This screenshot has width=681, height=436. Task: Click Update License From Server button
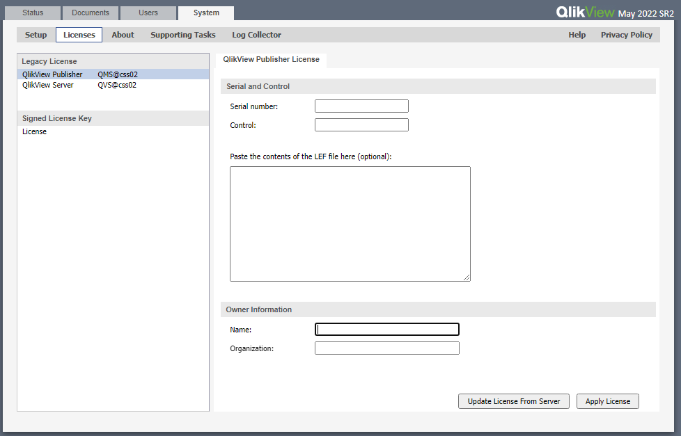(x=514, y=401)
